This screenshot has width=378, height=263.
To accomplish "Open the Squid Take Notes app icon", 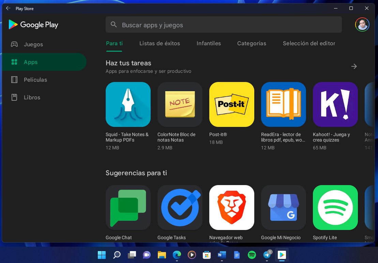I will pos(128,104).
